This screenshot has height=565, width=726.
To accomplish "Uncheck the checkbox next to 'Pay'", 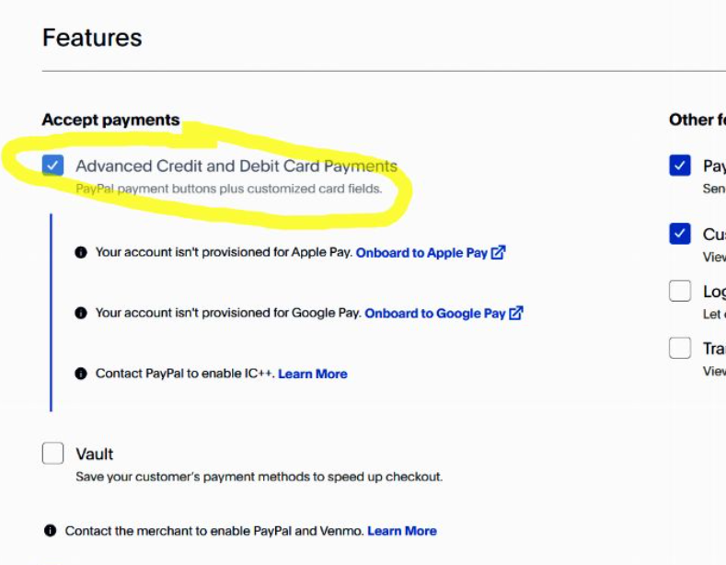I will 680,166.
